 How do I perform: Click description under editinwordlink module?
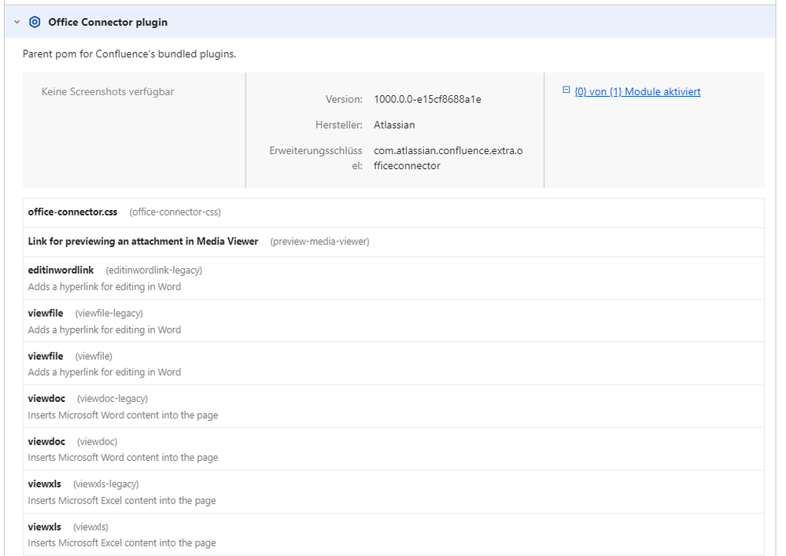coord(105,287)
